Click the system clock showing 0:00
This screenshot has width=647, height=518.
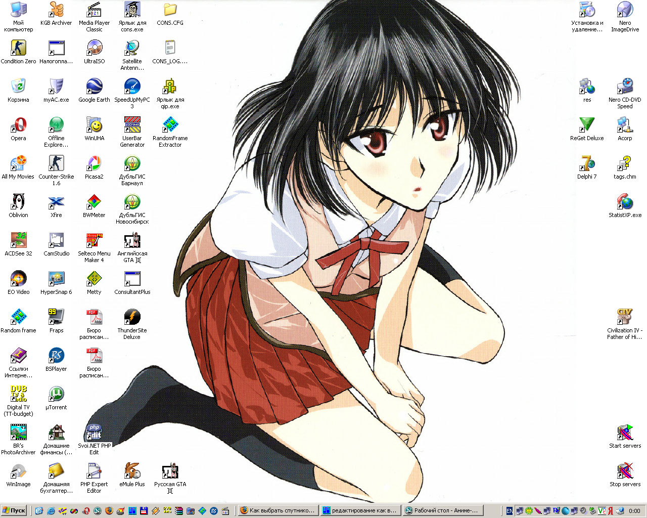(x=634, y=511)
